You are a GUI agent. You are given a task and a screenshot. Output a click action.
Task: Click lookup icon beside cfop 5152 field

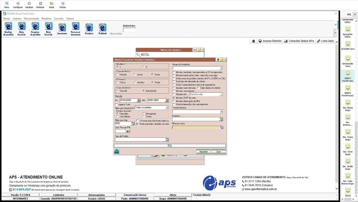(x=133, y=123)
